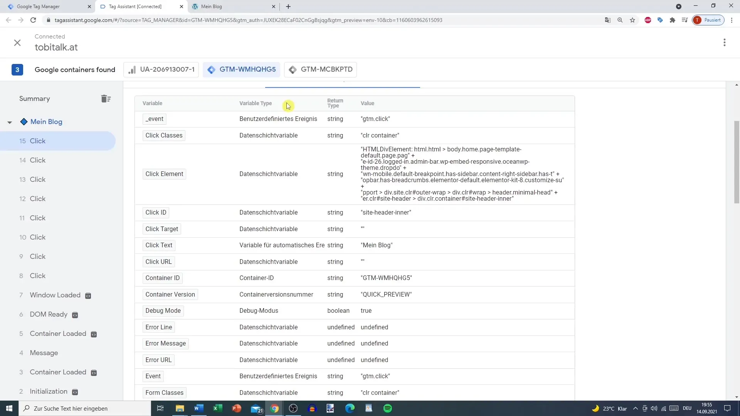Select the GTM-MCBKPTD container chip
The height and width of the screenshot is (416, 740).
click(321, 70)
